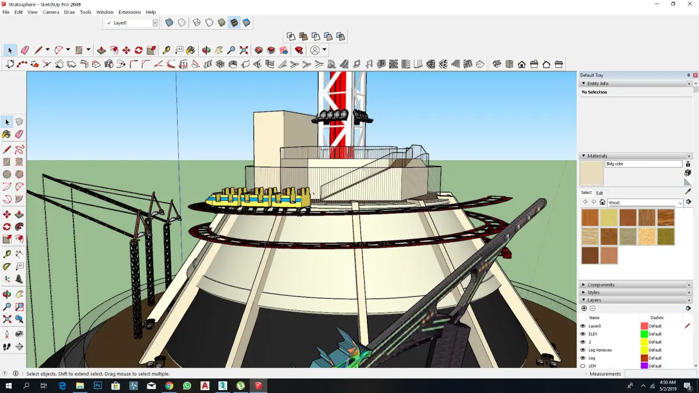Open Photoshop from the Windows taskbar
Image resolution: width=699 pixels, height=393 pixels.
pos(98,385)
